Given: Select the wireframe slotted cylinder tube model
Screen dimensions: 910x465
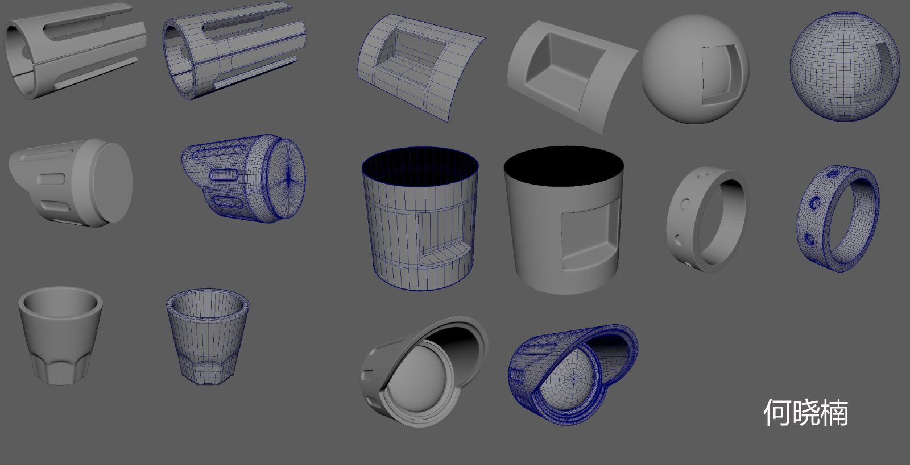Looking at the screenshot, I should 234,52.
